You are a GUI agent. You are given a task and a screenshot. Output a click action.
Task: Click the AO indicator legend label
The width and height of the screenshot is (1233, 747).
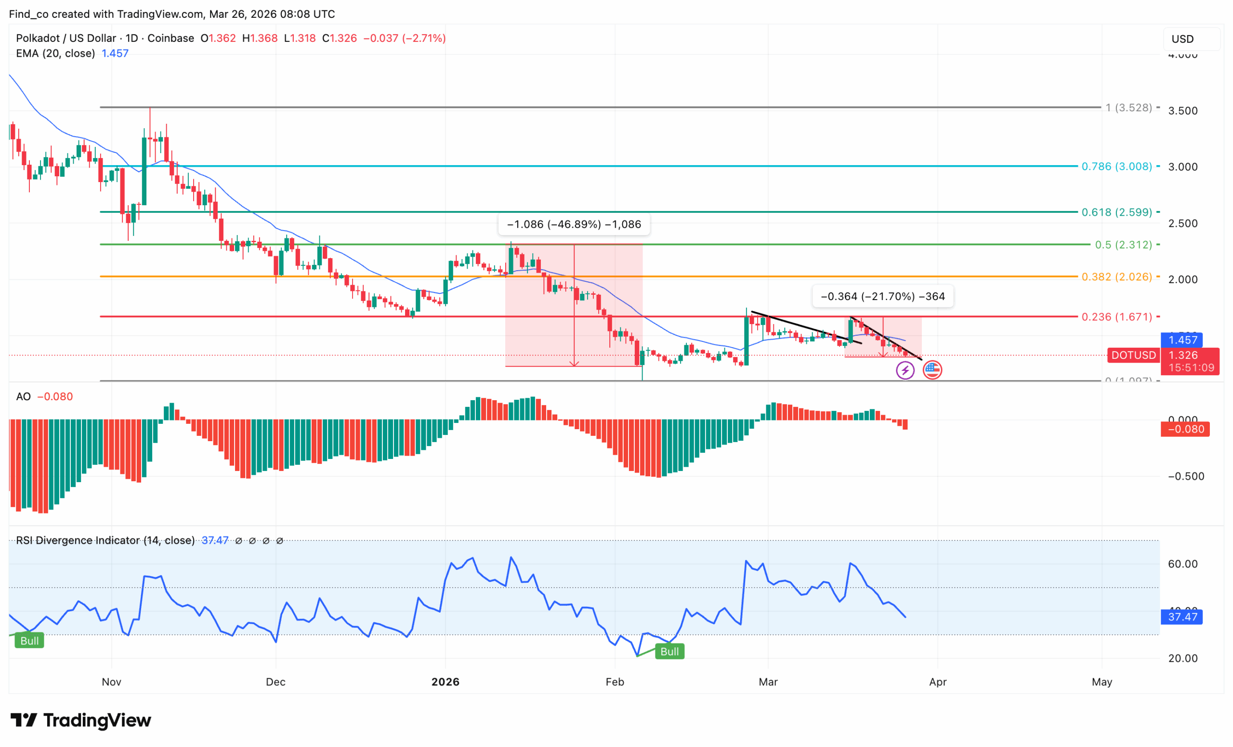pyautogui.click(x=23, y=396)
